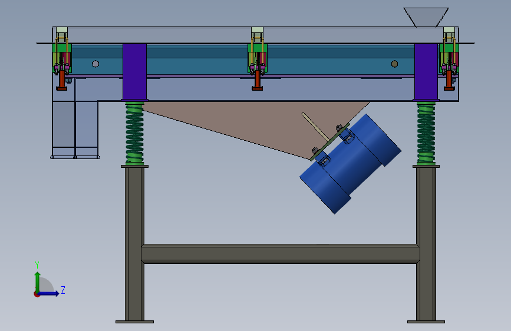Select the horizontal crossbeam of the stand
This screenshot has width=511, height=331.
click(x=281, y=254)
